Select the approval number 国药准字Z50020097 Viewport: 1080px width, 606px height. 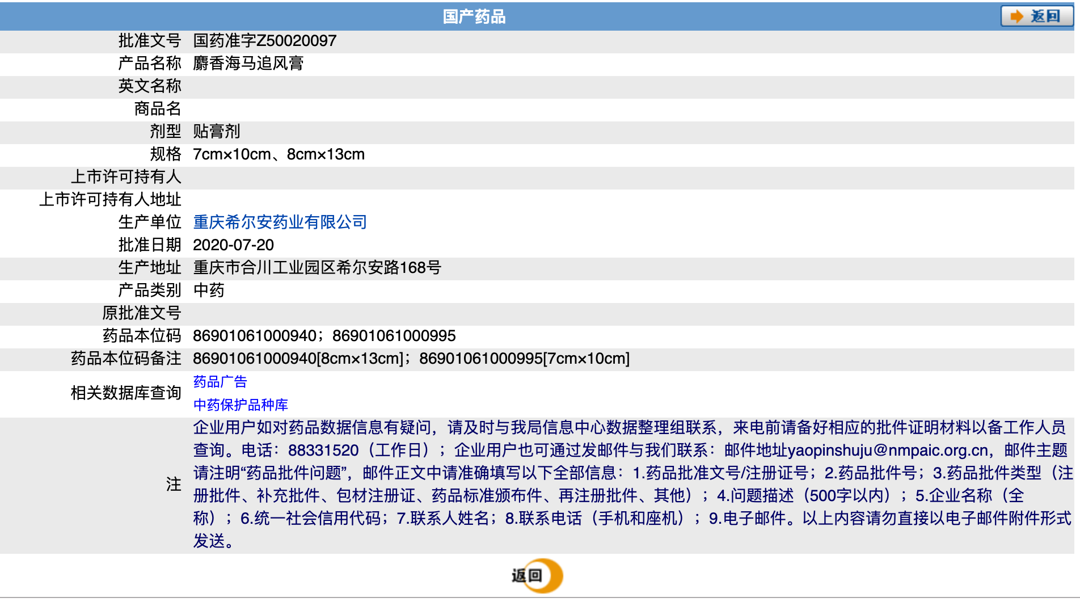(265, 40)
